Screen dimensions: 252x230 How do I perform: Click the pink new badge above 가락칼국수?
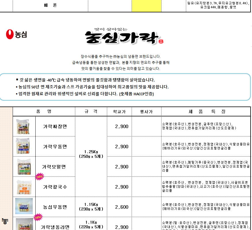tap(40, 176)
